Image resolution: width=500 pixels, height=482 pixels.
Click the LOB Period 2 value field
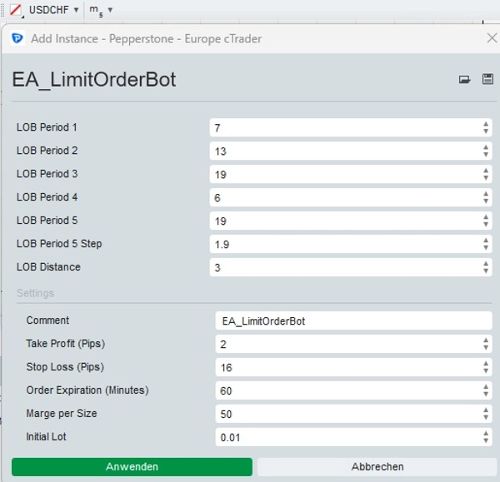(x=351, y=151)
